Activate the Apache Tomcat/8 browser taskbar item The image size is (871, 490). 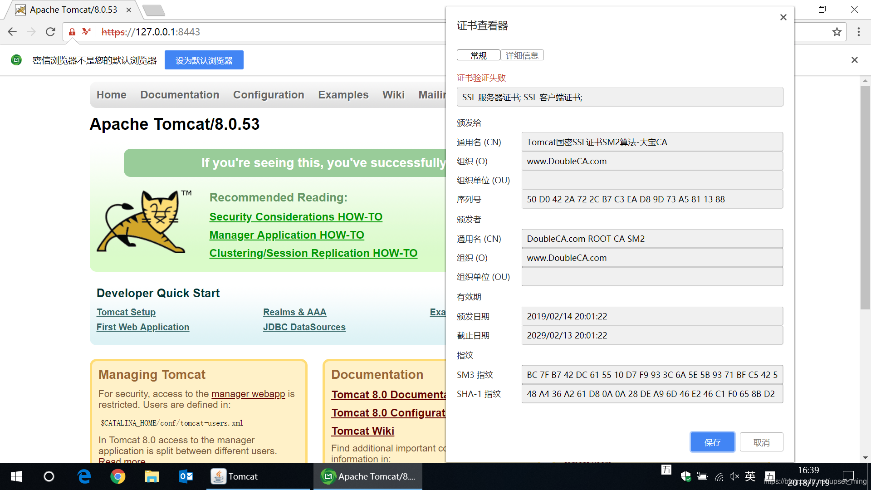click(x=368, y=476)
